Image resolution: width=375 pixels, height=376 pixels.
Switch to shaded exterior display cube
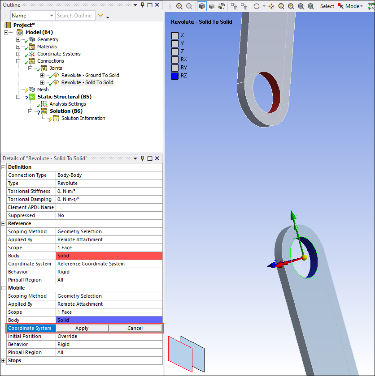click(x=212, y=6)
